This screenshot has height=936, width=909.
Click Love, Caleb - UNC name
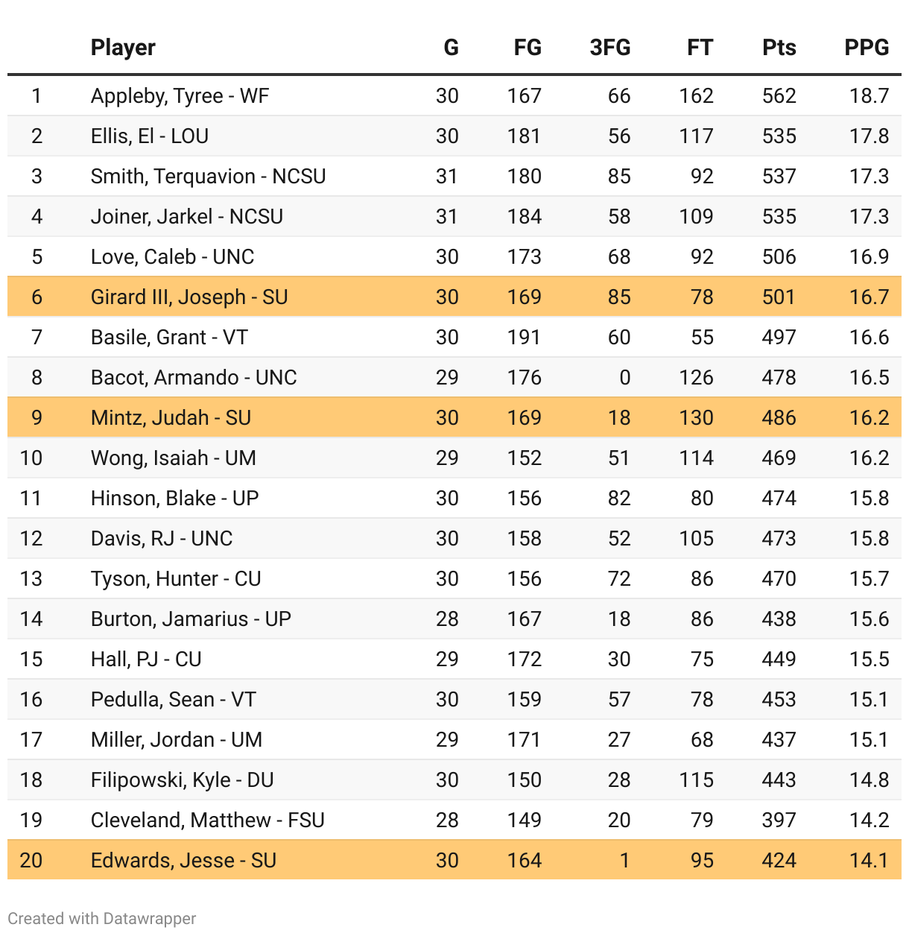click(172, 257)
